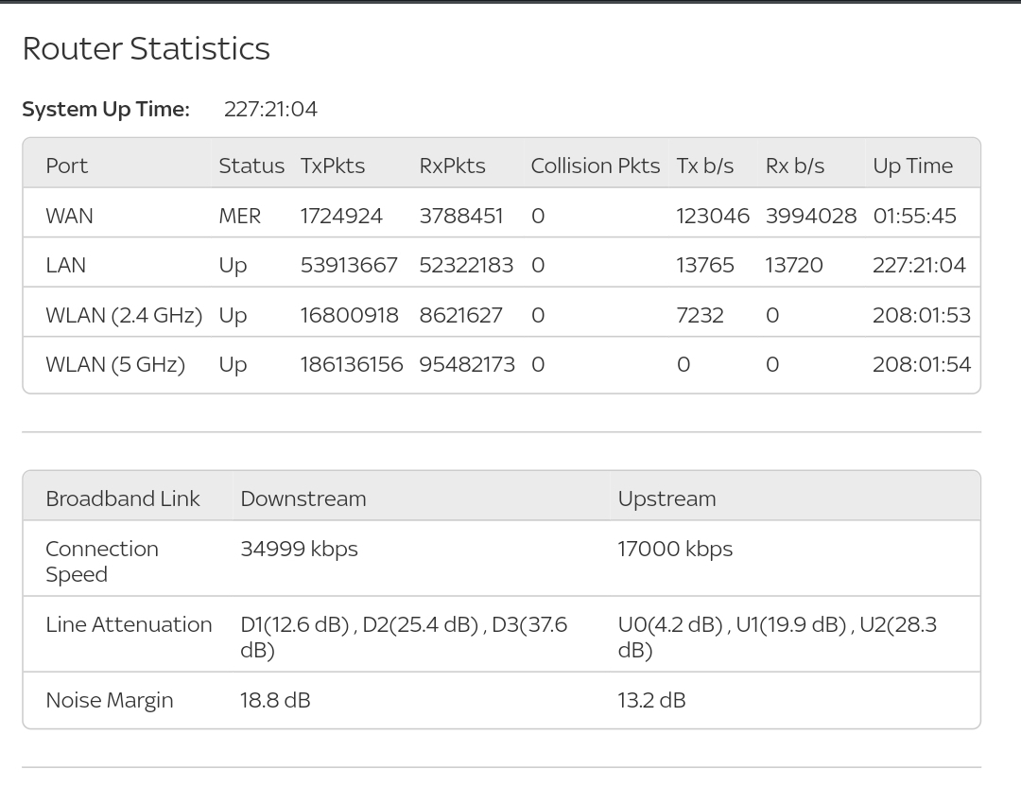1021x787 pixels.
Task: Select the WLAN 5 GHz TxPkts value 186136156
Action: 352,365
